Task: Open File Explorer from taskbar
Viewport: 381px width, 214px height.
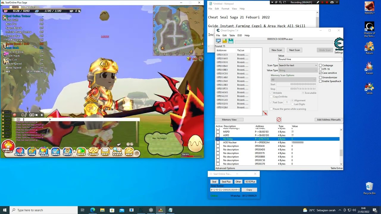Action: pyautogui.click(x=102, y=210)
